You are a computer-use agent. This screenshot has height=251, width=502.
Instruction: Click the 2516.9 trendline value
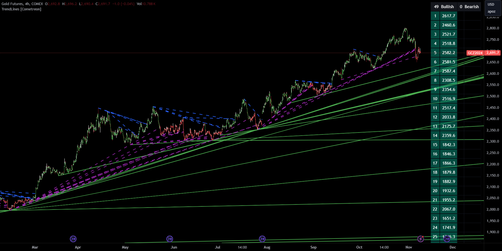[x=448, y=99]
